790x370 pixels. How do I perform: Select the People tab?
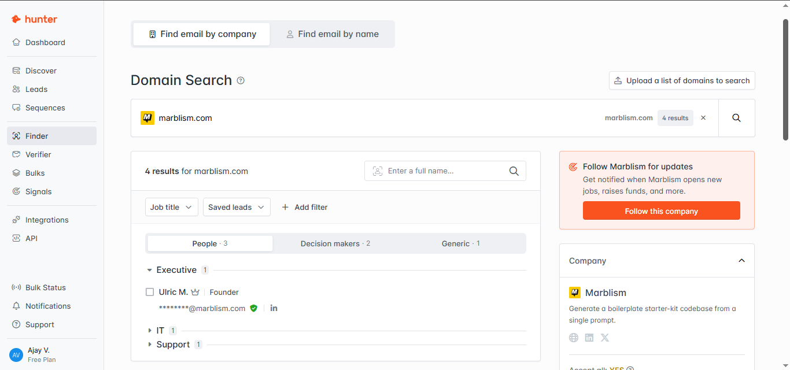point(210,243)
